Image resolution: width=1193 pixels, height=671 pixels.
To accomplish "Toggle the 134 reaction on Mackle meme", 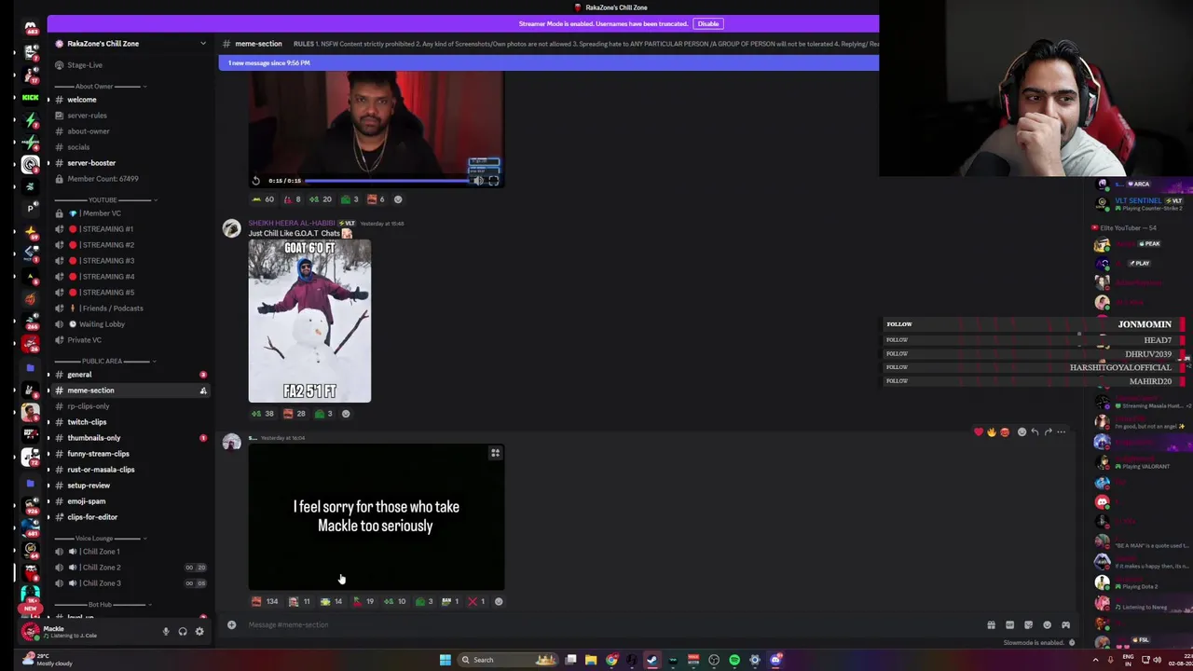I will pyautogui.click(x=265, y=601).
